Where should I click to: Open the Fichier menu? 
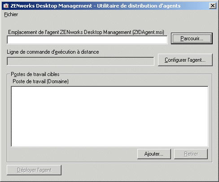11,14
